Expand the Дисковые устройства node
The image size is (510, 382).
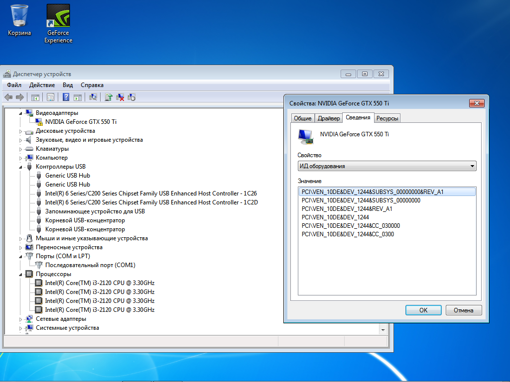[20, 131]
